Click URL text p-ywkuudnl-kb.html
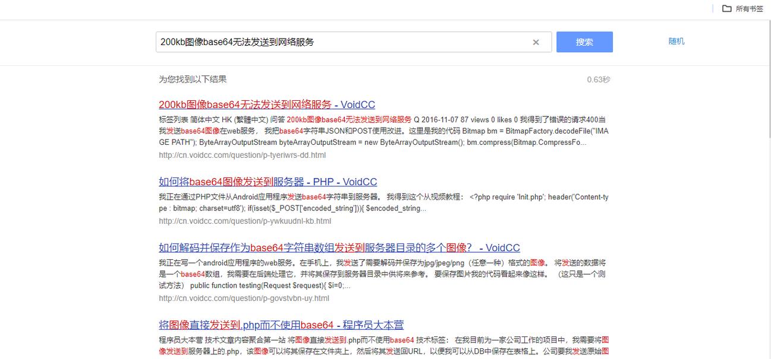The width and height of the screenshot is (771, 359). click(245, 221)
